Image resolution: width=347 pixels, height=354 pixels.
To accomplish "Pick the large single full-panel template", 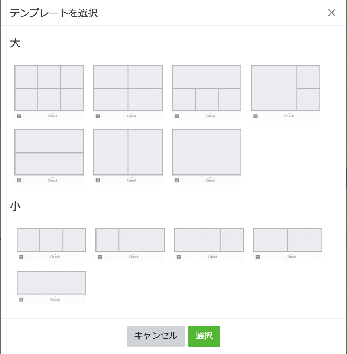I will (207, 152).
